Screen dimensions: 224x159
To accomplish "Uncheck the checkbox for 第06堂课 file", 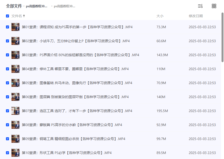I will (x=7, y=97).
